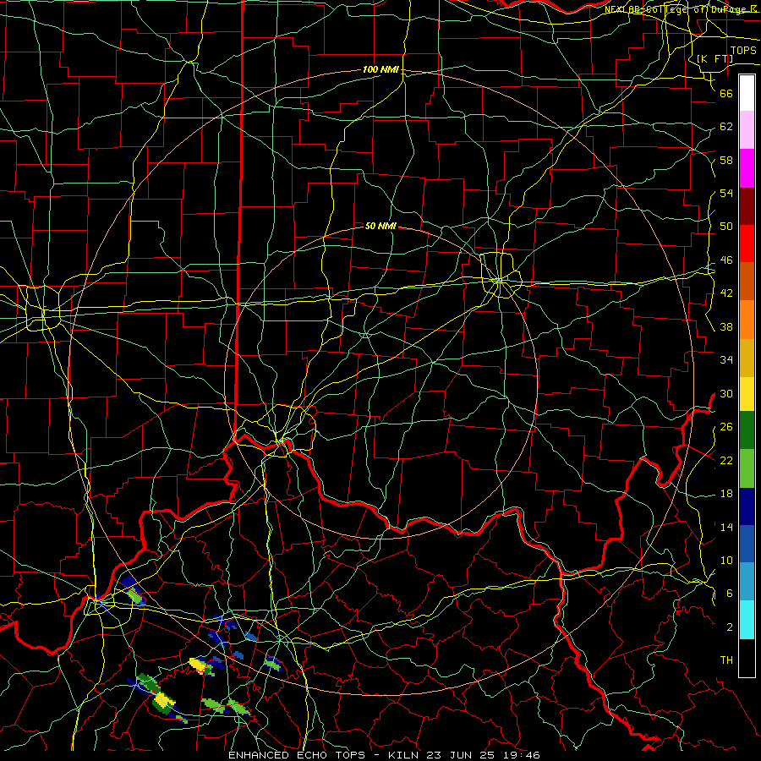Select the "[K FT]" units label
Viewport: 761px width, 761px height.
(714, 58)
